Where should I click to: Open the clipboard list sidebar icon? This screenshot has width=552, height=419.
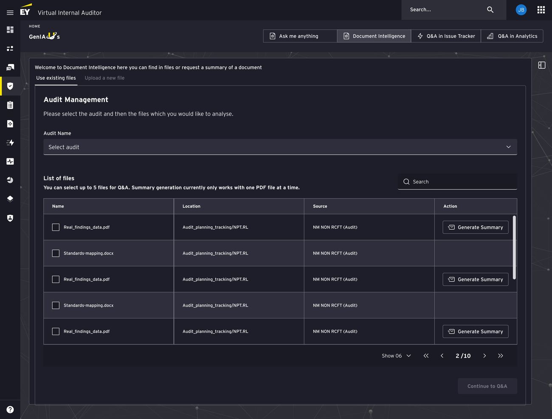pyautogui.click(x=10, y=105)
